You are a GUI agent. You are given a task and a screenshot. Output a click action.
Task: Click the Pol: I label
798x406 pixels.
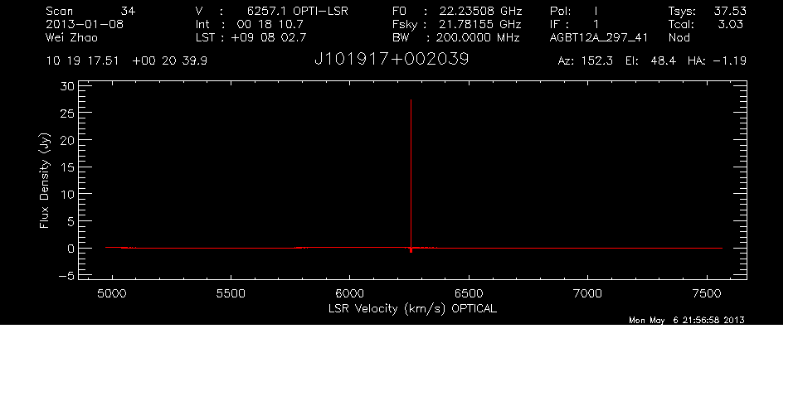coord(574,11)
